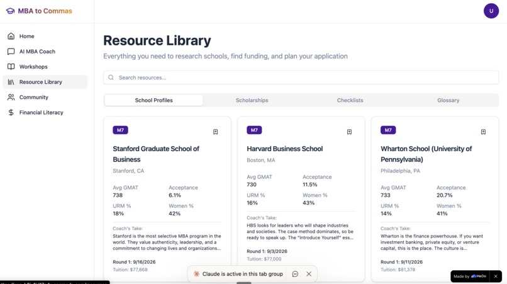The image size is (507, 284).
Task: Click Stanford's Avg GMAT value 738
Action: pyautogui.click(x=118, y=195)
